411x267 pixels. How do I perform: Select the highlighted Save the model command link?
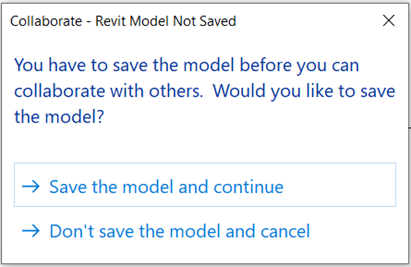click(205, 185)
